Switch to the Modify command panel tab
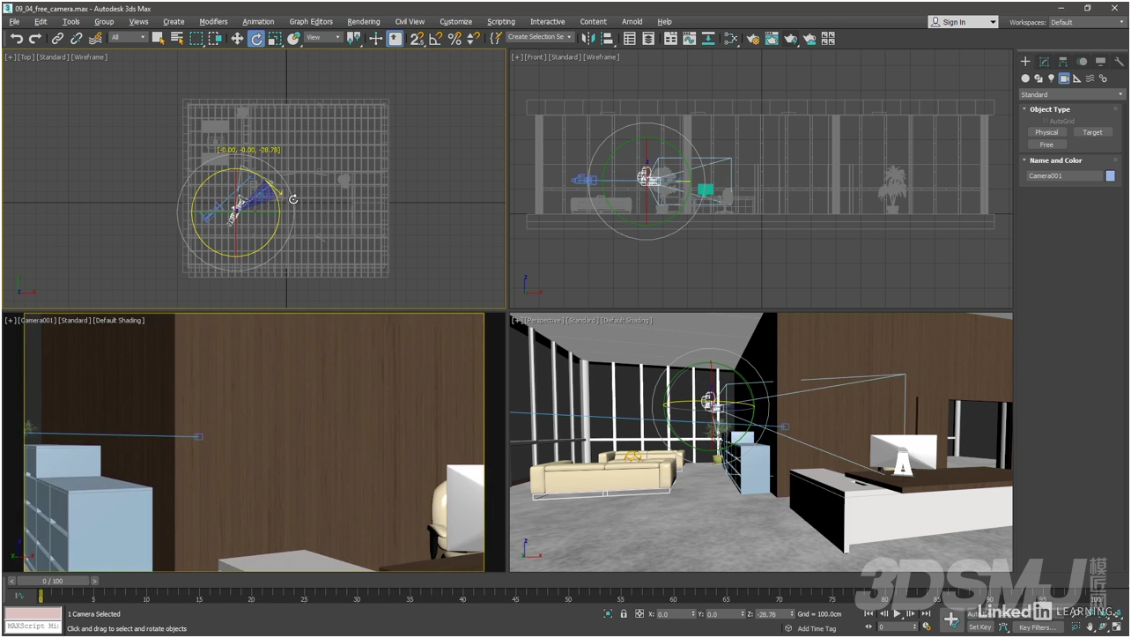 (x=1044, y=62)
